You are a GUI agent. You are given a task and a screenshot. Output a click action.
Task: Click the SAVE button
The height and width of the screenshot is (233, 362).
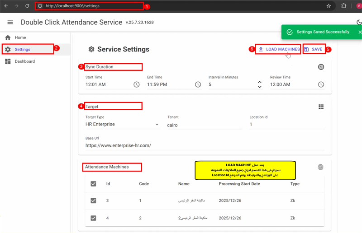tap(314, 49)
